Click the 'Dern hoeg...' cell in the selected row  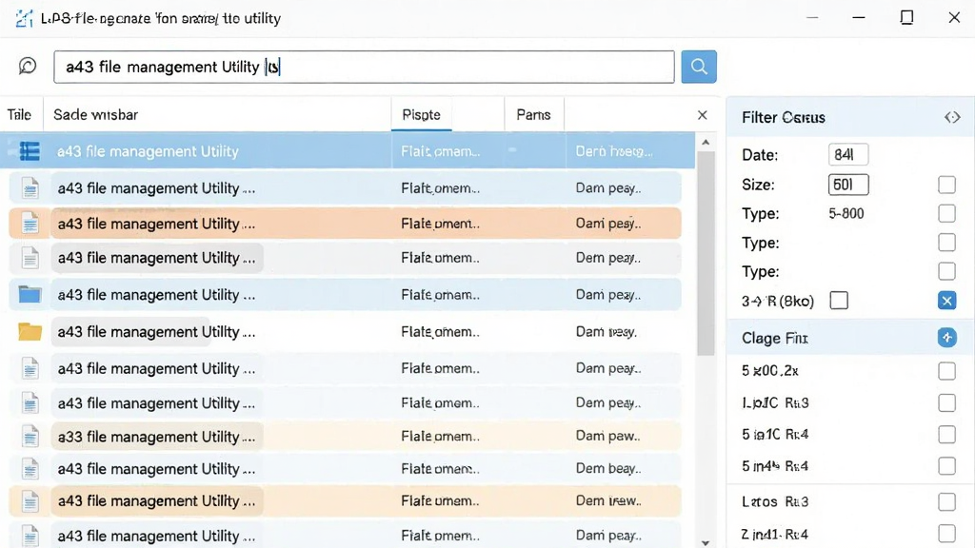tap(614, 151)
